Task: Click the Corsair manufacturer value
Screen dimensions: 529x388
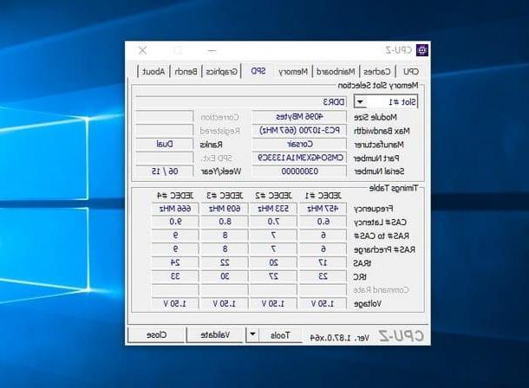Action: 299,144
